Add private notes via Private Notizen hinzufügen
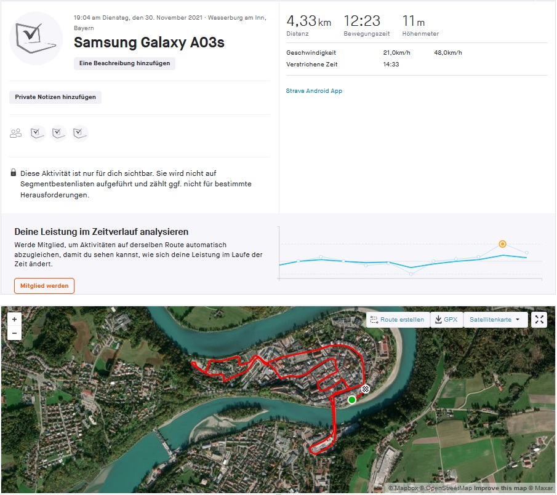Viewport: 557px width, 495px height. (55, 97)
